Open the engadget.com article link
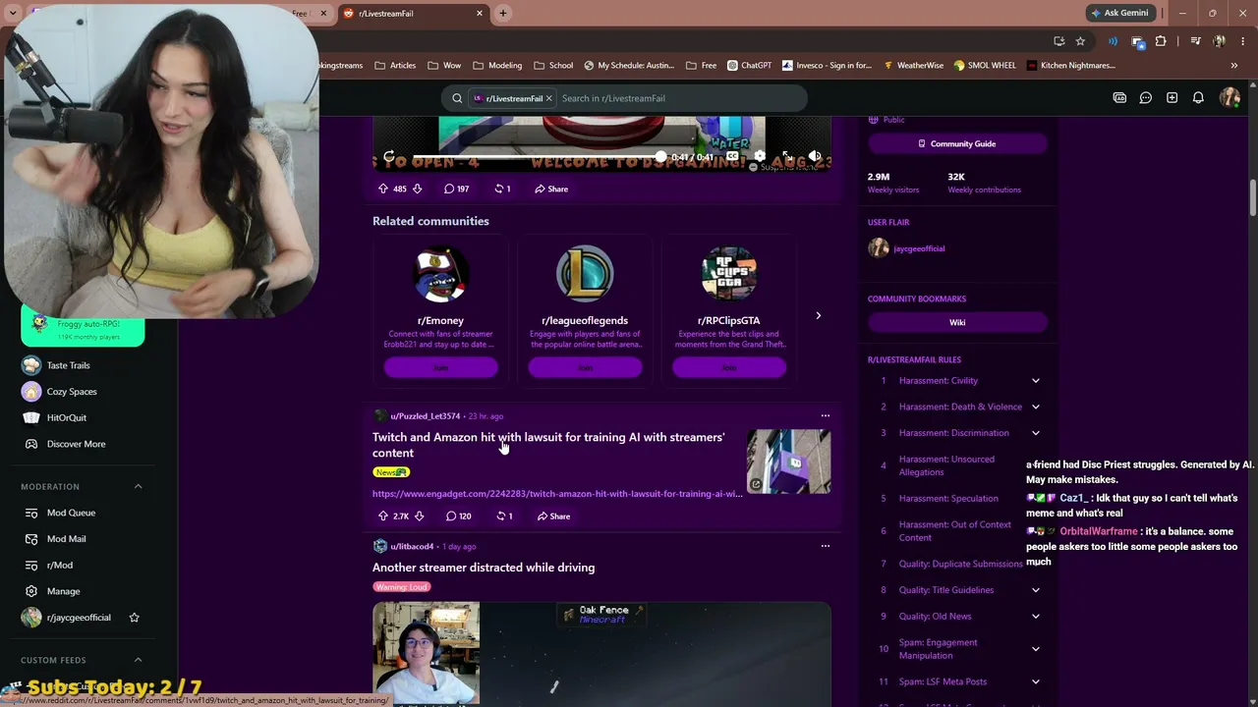 [557, 494]
